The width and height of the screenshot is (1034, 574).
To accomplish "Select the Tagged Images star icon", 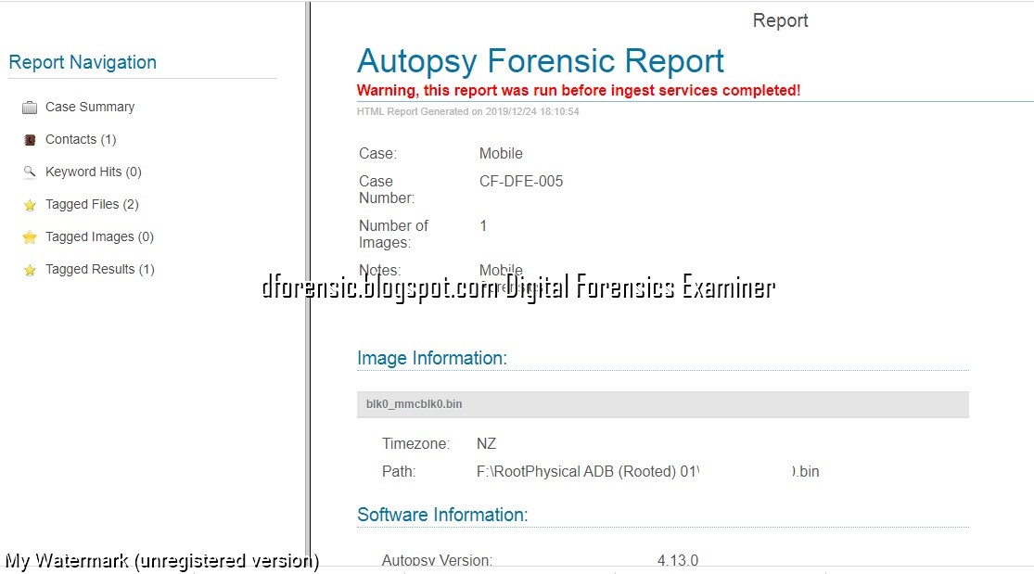I will tap(31, 236).
